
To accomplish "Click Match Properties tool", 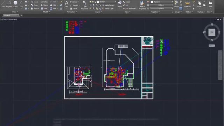I will [x=142, y=5].
